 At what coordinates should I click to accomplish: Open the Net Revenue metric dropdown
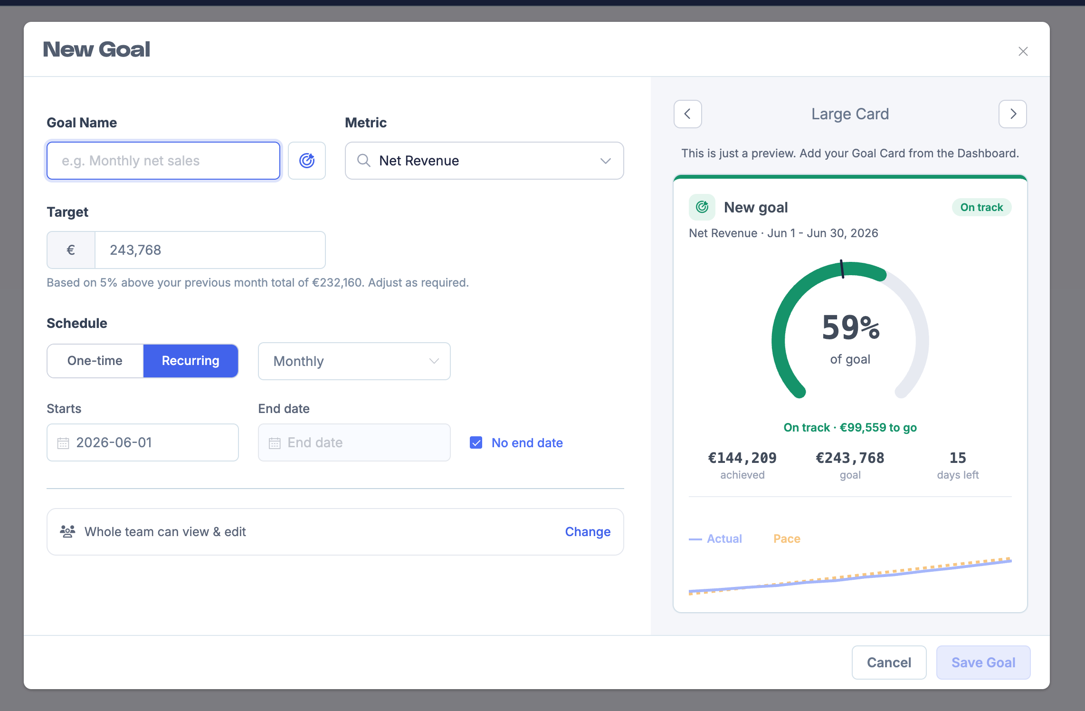click(x=484, y=161)
